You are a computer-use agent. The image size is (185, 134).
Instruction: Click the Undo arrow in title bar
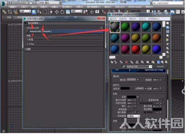(x=14, y=3)
